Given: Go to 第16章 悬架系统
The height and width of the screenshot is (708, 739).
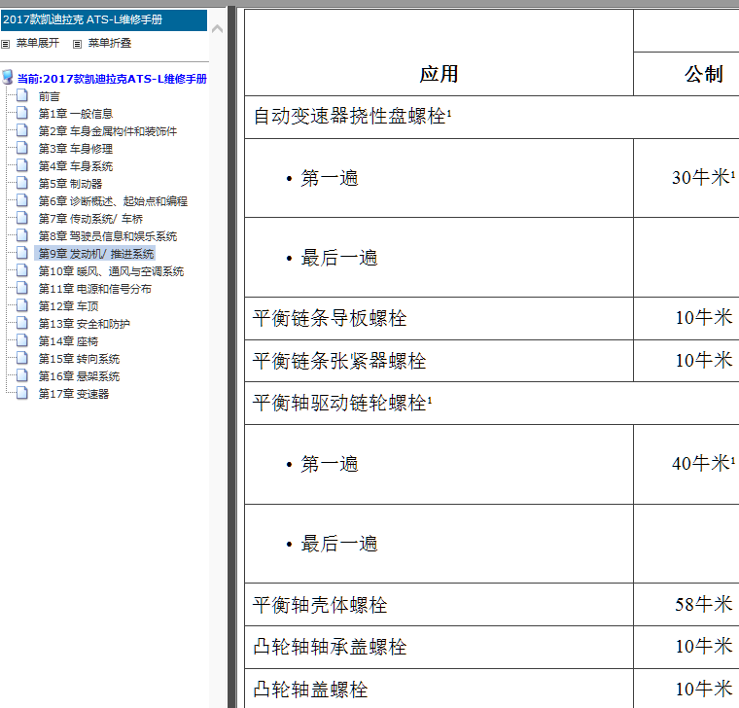Looking at the screenshot, I should point(79,376).
